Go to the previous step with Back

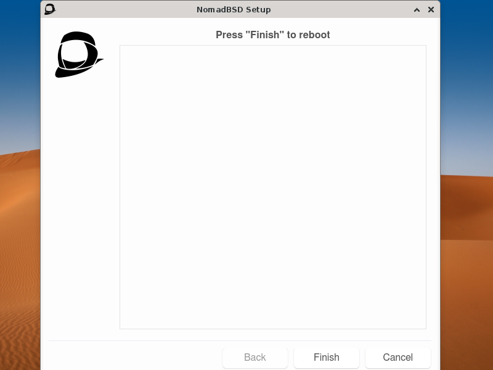pos(255,358)
